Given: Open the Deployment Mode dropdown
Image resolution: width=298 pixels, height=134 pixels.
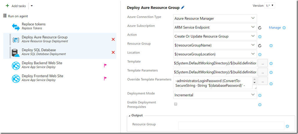Looking at the screenshot, I should pyautogui.click(x=215, y=95).
